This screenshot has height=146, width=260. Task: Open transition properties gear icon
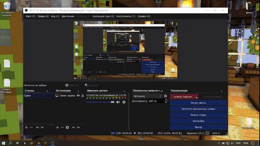coord(165,96)
